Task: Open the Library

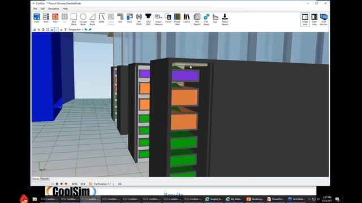Action: point(187,18)
